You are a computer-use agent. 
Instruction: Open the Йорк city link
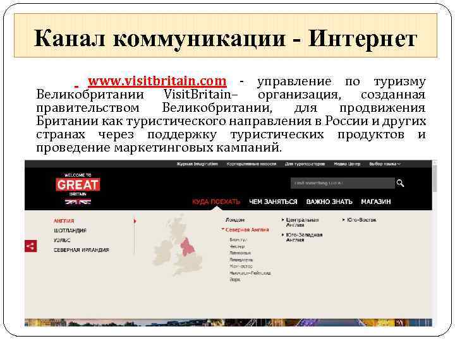click(x=234, y=280)
